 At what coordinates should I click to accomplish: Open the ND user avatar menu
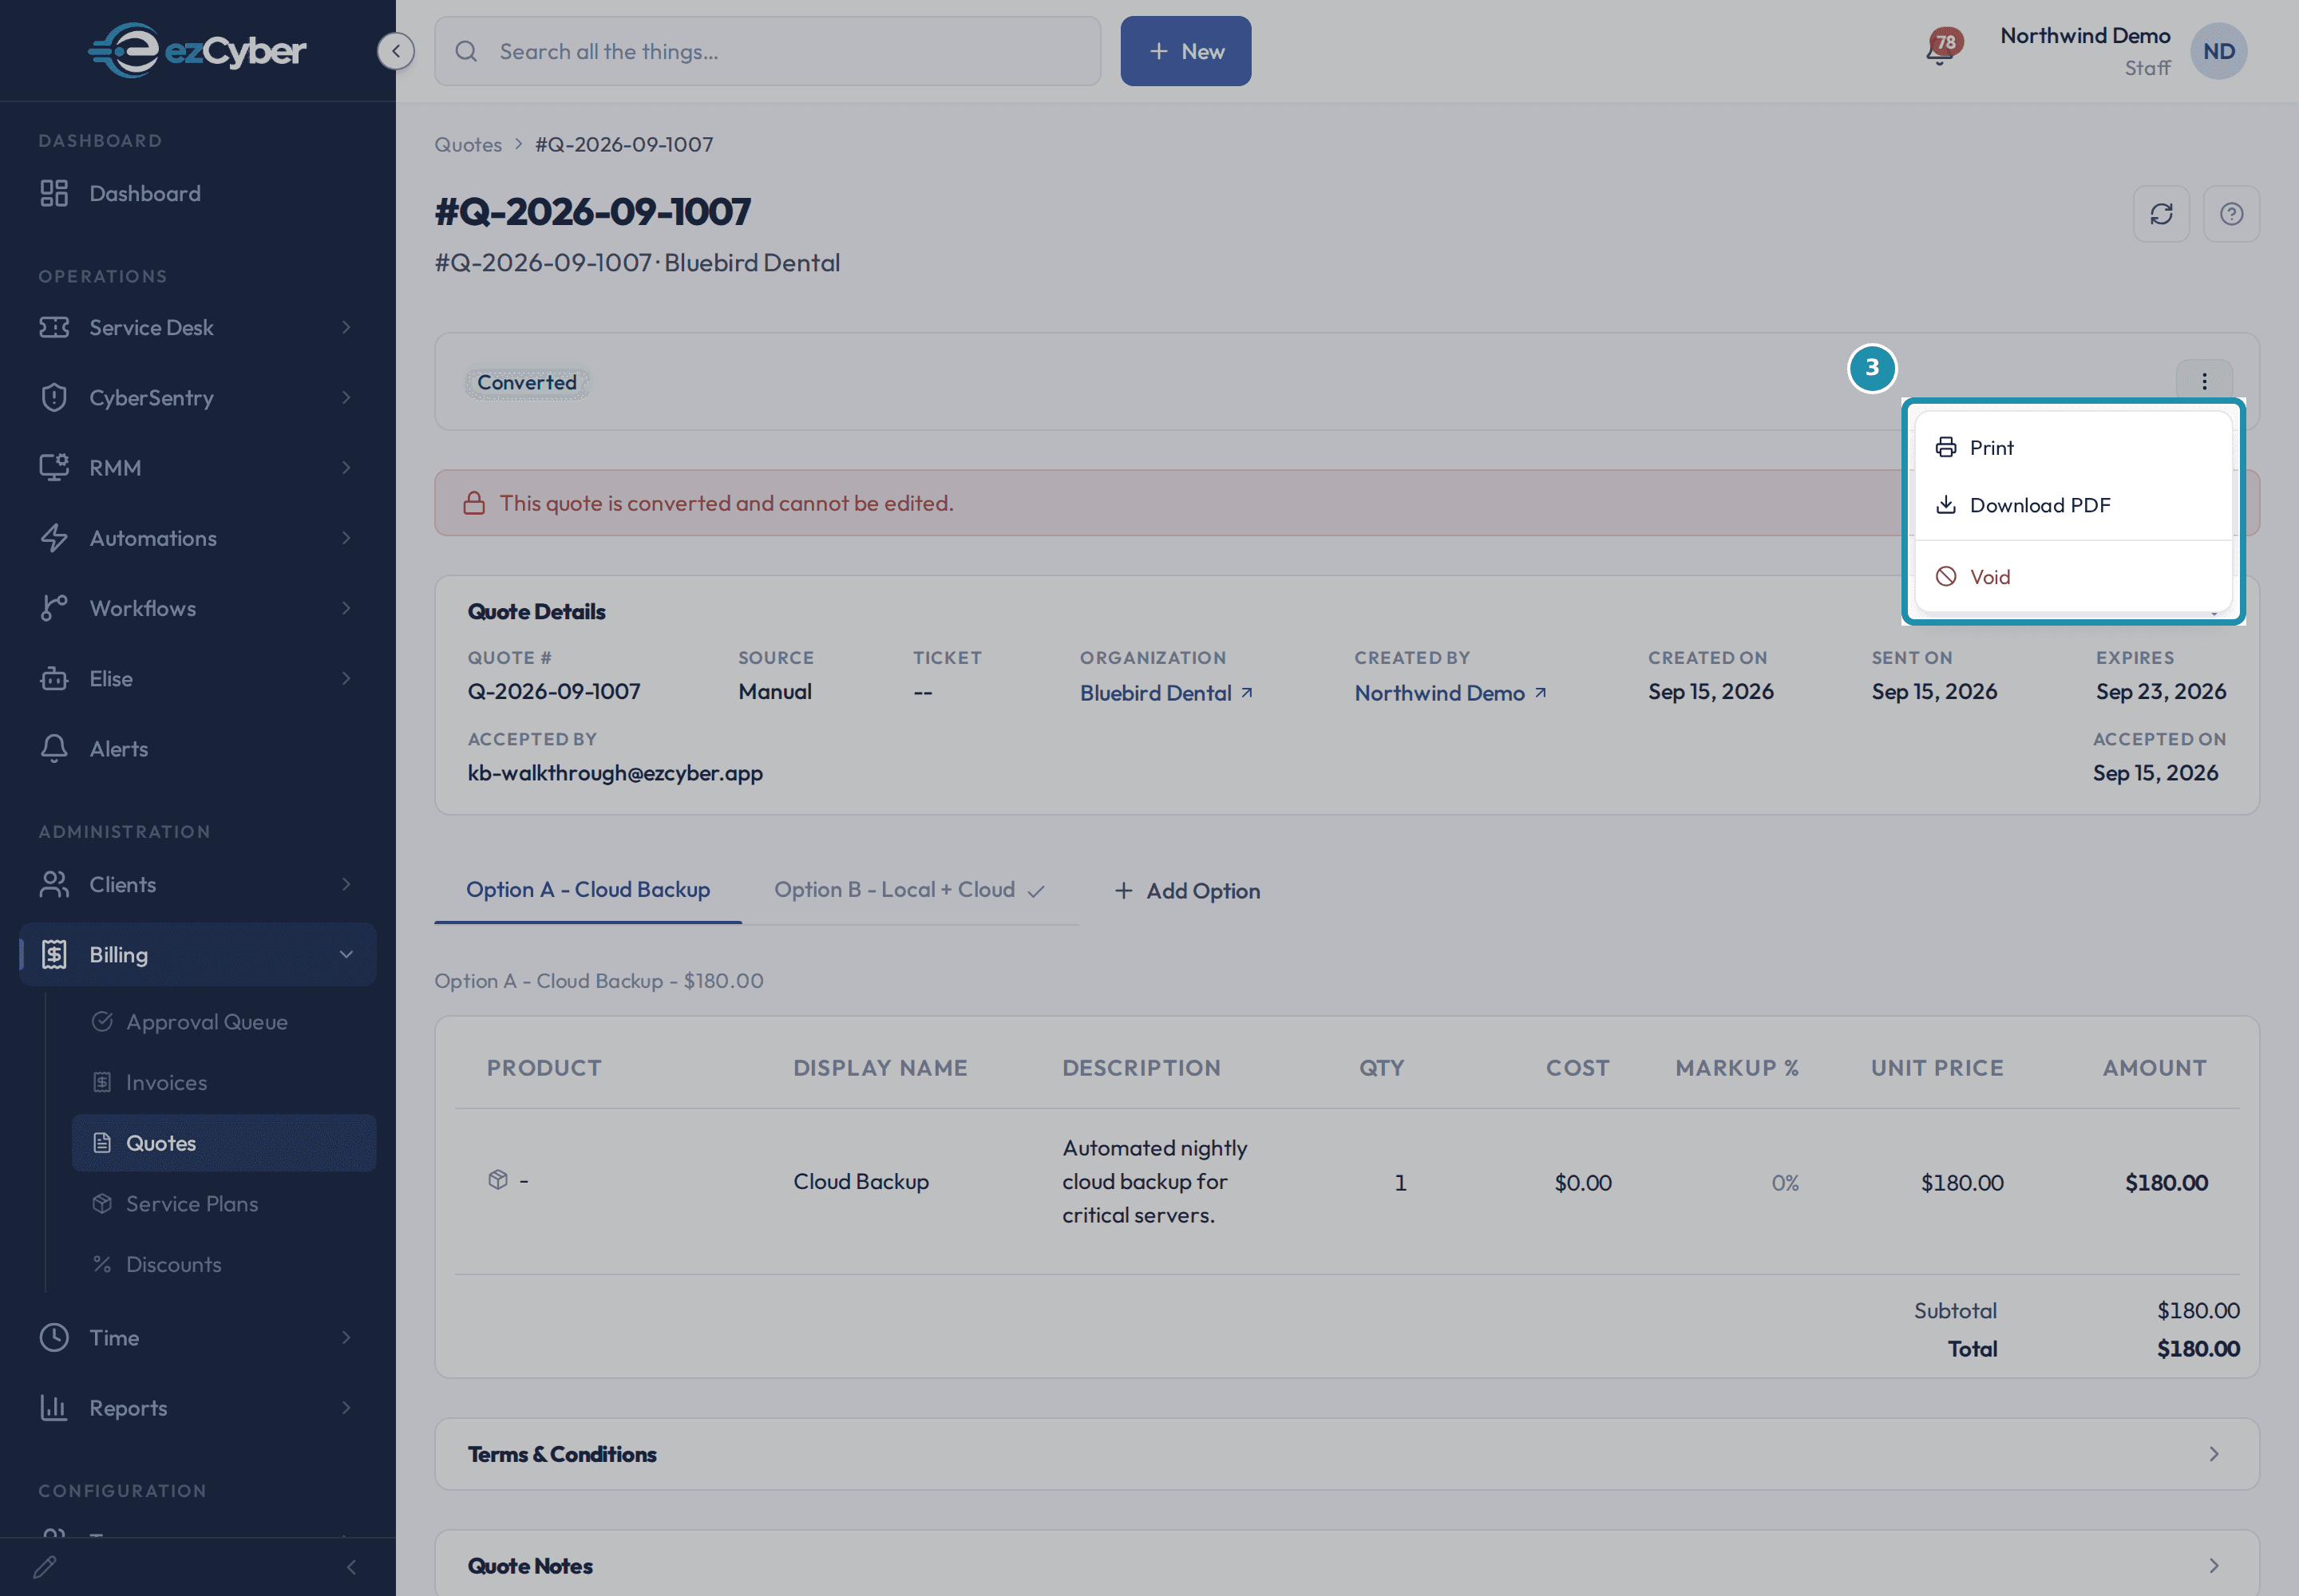[2218, 51]
